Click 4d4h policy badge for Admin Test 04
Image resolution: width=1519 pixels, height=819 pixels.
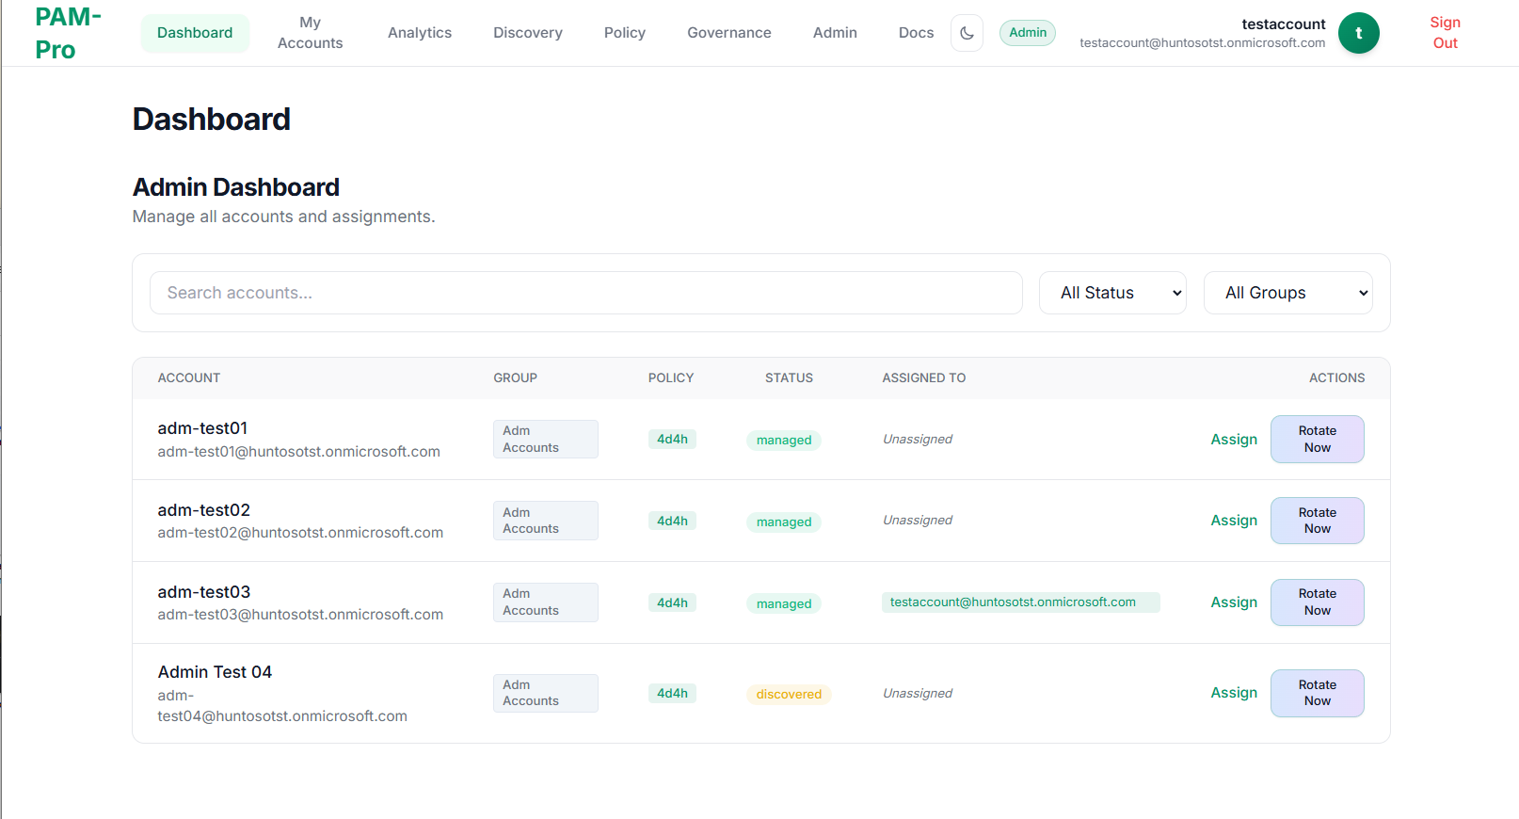pos(672,694)
